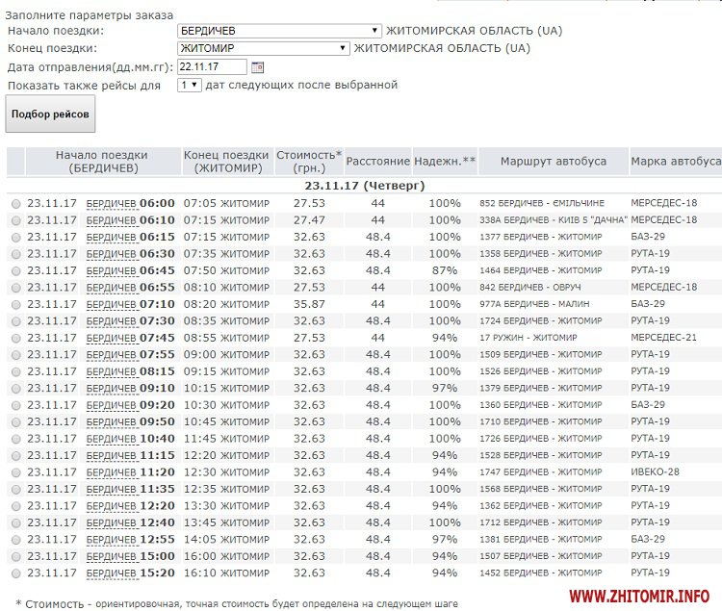Click БЕРДИЧЕВ link in the 09:10 row
Image resolution: width=722 pixels, height=611 pixels.
coord(111,388)
